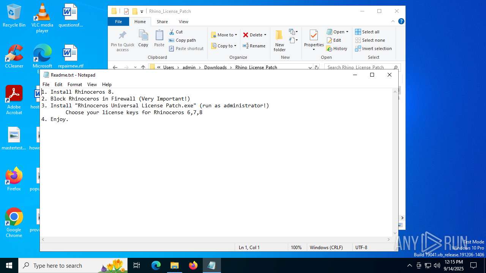Click Copy path in the Clipboard group
486x273 pixels.
tap(182, 40)
